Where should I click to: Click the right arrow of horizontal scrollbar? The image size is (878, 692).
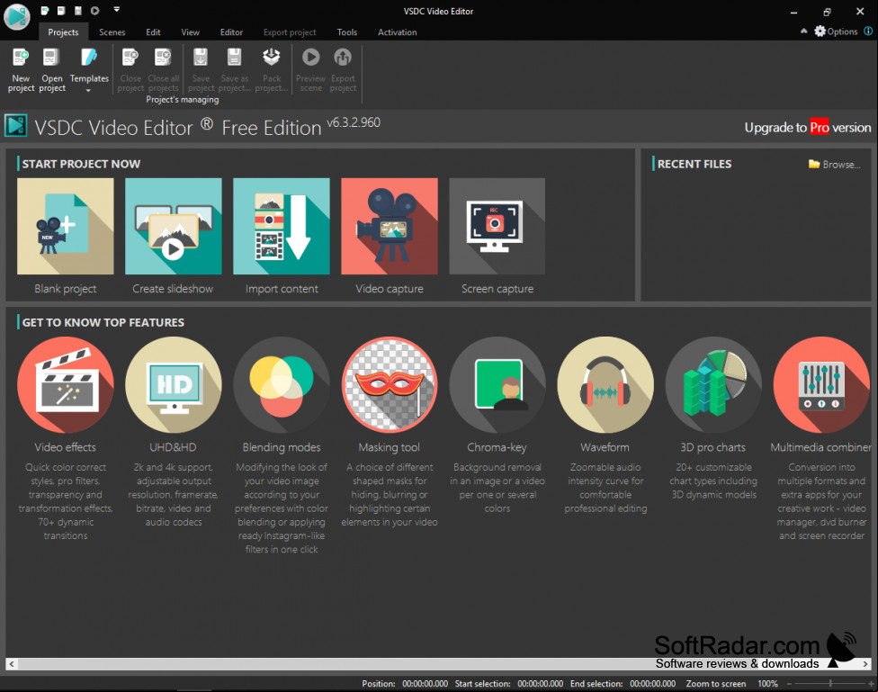[865, 664]
